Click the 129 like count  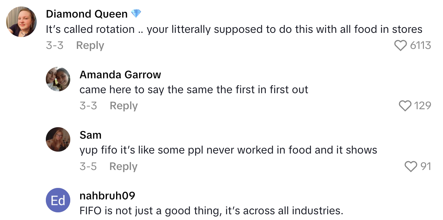(x=422, y=106)
